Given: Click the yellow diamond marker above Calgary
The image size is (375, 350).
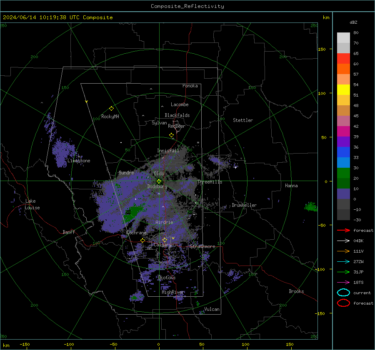Looking at the screenshot, I should pos(165,240).
